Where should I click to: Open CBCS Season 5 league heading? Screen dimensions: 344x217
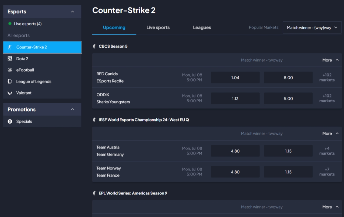pos(113,46)
